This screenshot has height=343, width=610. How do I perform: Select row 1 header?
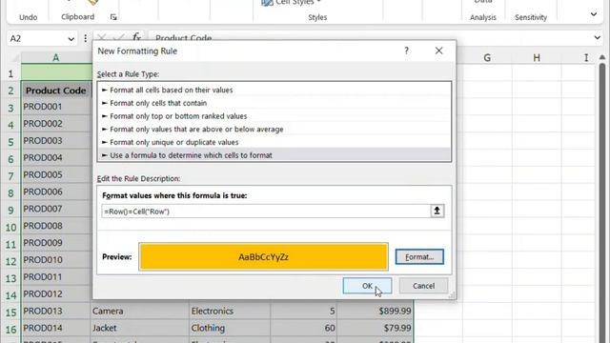(10, 73)
